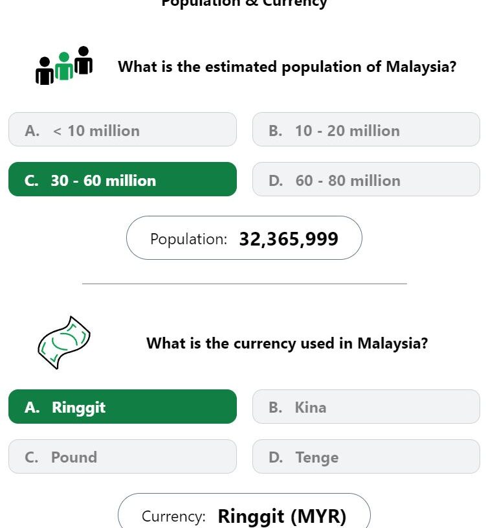Click the question about Malaysia's currency
Viewport: 486px width, 528px height.
tap(287, 343)
